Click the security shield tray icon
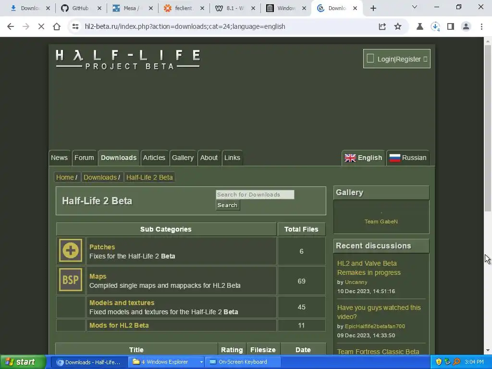 click(x=439, y=362)
